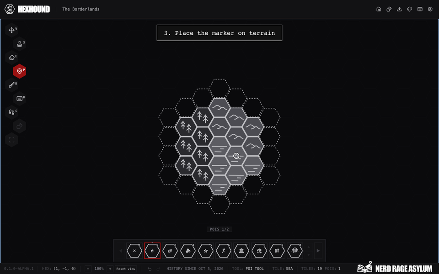This screenshot has width=439, height=274.
Task: Click the download/export icon
Action: (400, 9)
